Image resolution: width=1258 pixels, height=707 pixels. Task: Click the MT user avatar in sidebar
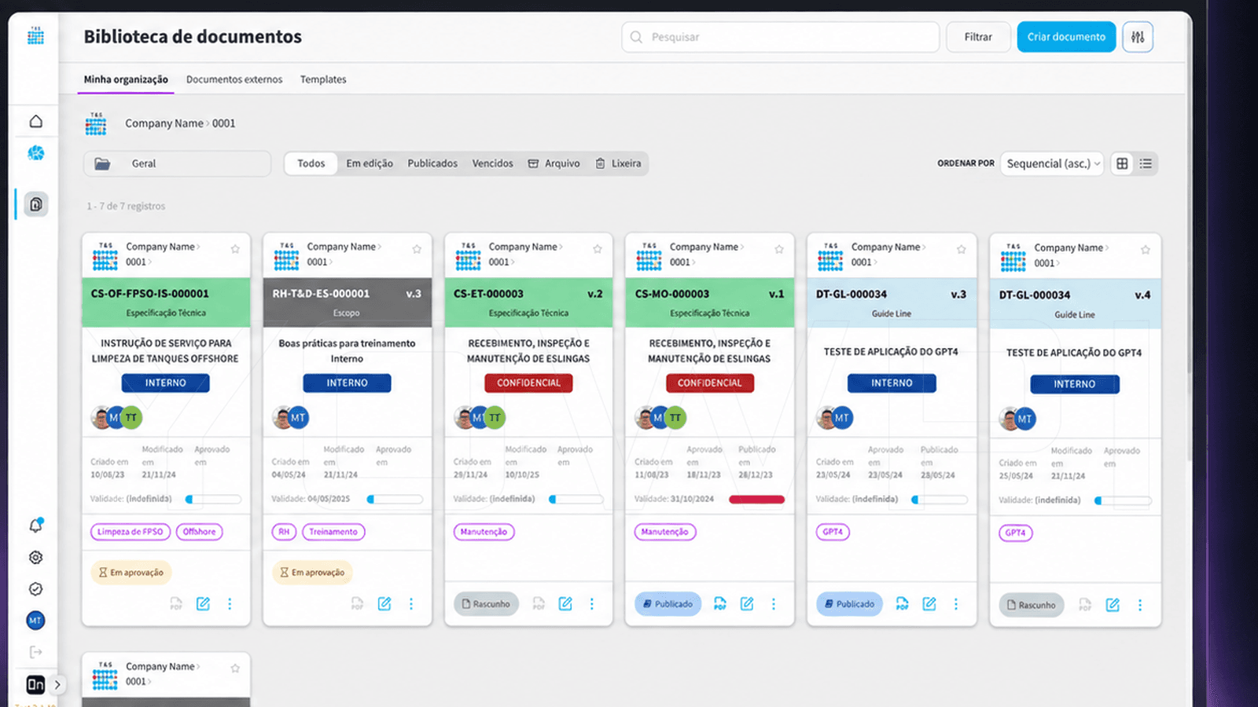[x=35, y=621]
